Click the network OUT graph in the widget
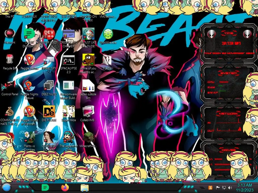This screenshot has width=258, height=193. pyautogui.click(x=229, y=129)
